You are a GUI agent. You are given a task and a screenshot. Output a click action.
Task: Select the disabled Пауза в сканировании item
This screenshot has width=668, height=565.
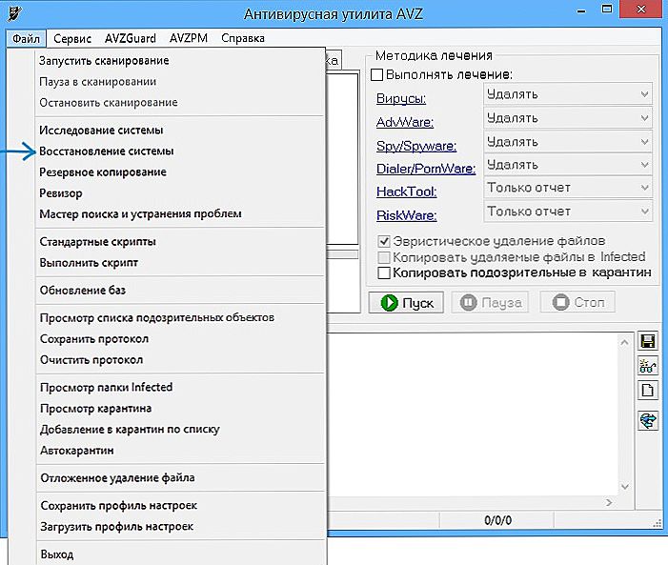click(x=180, y=82)
